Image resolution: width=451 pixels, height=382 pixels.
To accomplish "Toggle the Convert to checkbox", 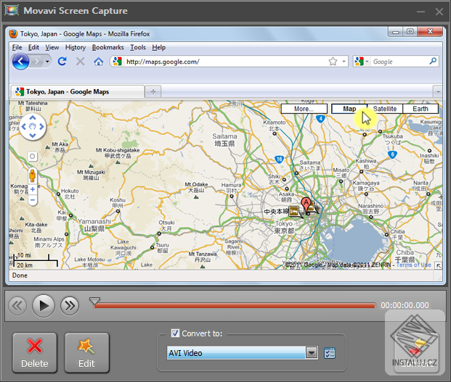I will pos(175,333).
